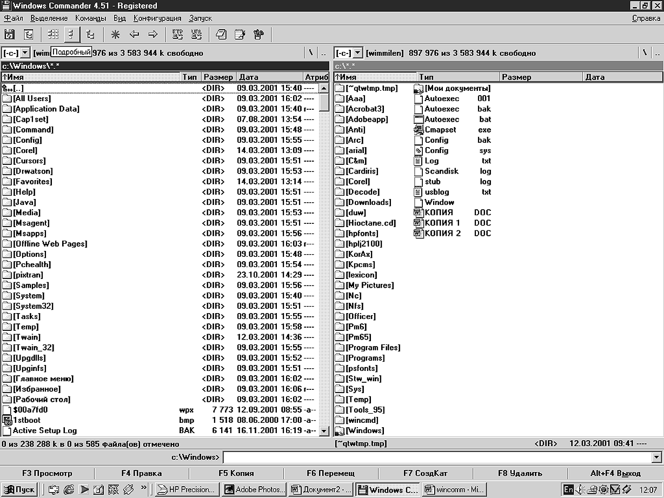
Task: Click the Internet Explorer quick launch icon
Action: point(68,489)
